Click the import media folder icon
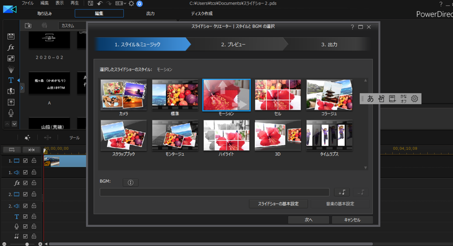 point(28,26)
